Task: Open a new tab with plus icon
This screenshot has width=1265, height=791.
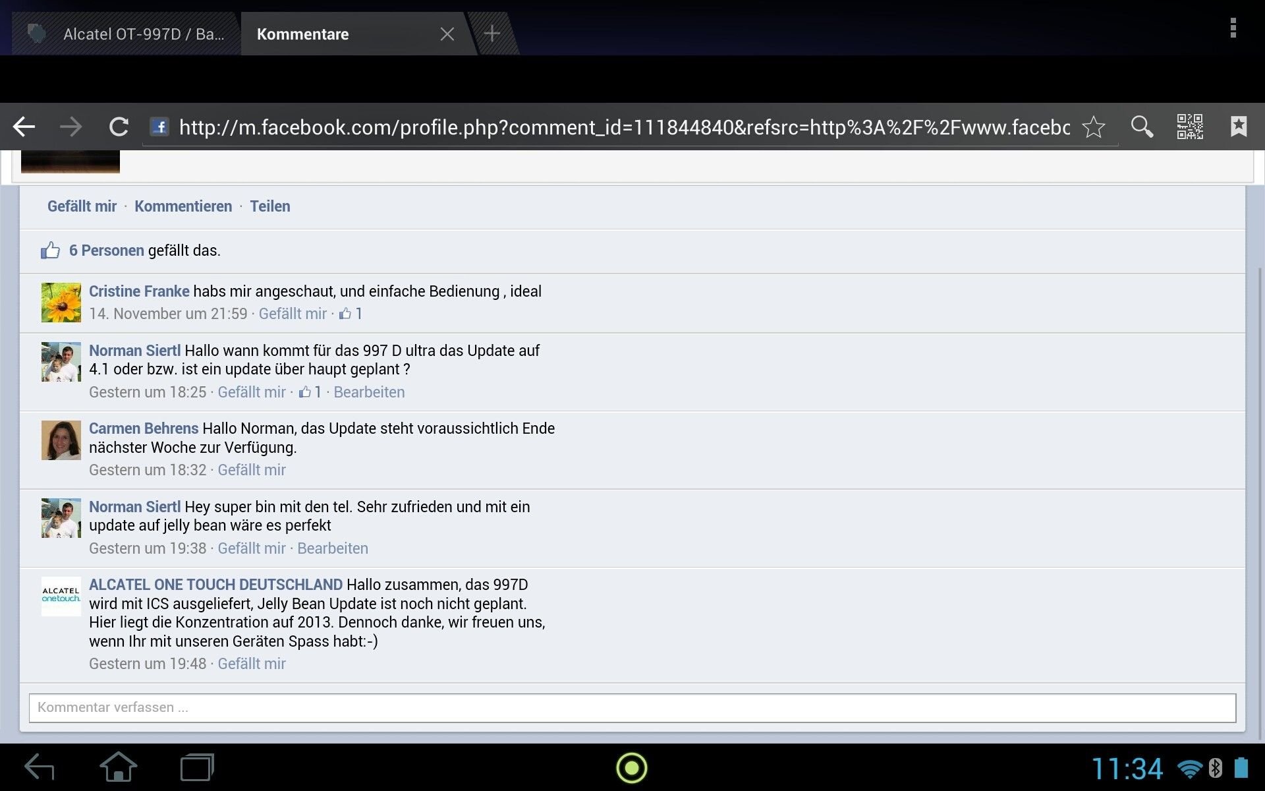Action: (492, 34)
